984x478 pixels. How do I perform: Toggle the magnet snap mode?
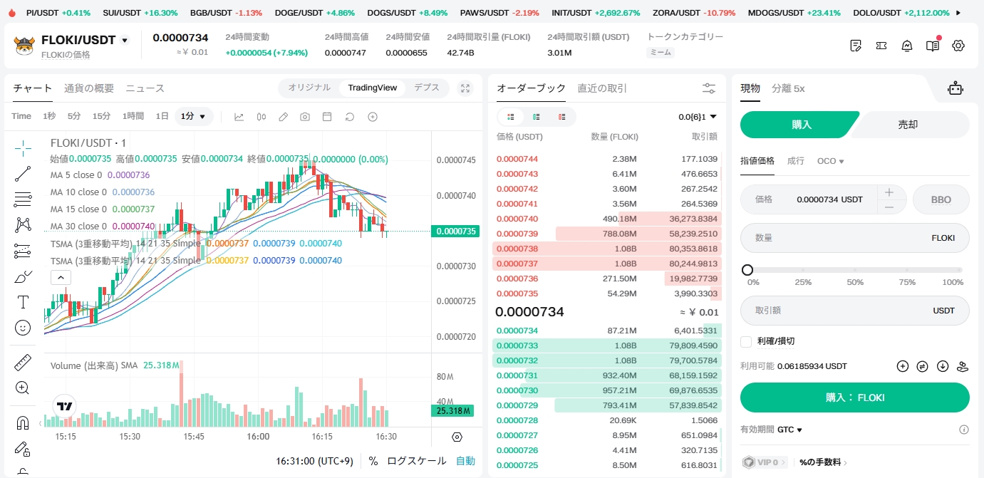click(x=23, y=423)
